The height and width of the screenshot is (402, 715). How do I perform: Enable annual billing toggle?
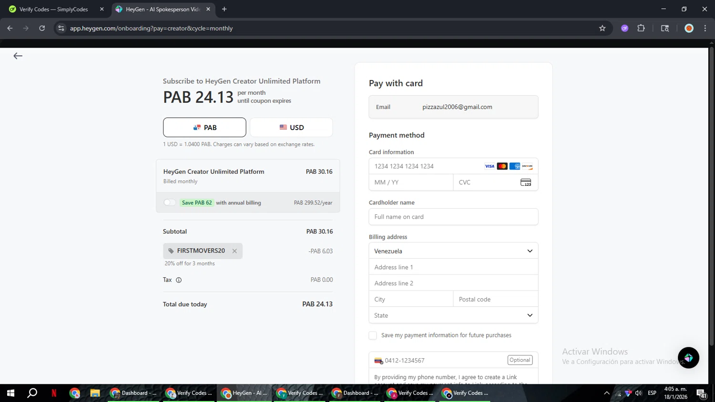(x=169, y=202)
